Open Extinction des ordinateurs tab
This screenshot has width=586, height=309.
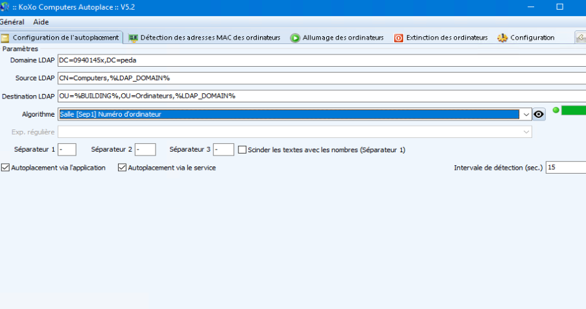tap(441, 38)
